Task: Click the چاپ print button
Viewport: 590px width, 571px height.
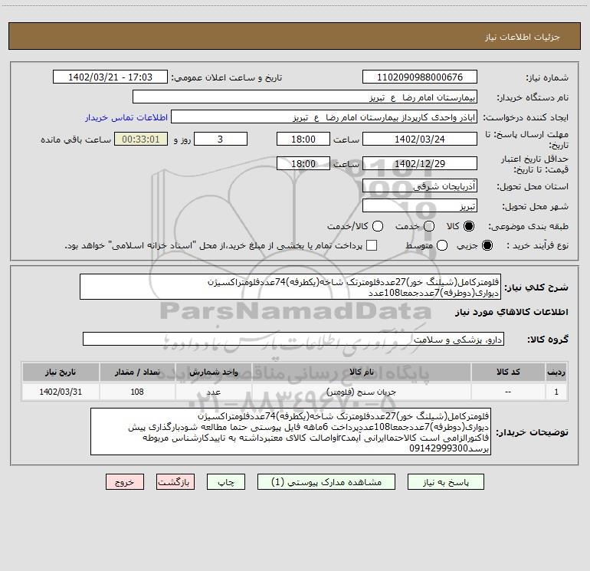Action: (x=226, y=482)
